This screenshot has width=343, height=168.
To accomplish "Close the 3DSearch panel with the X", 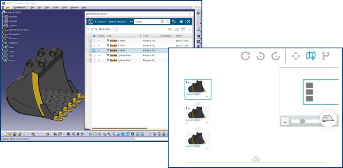I will click(x=188, y=22).
